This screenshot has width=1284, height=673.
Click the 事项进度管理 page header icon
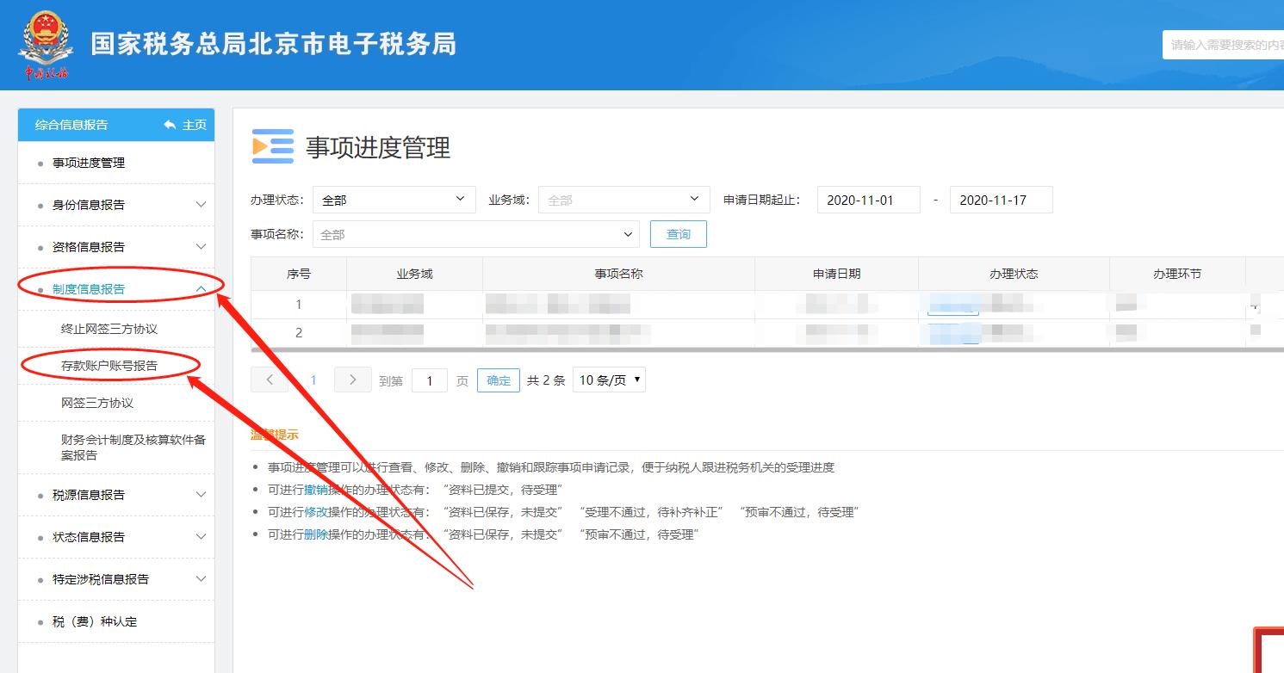(273, 146)
